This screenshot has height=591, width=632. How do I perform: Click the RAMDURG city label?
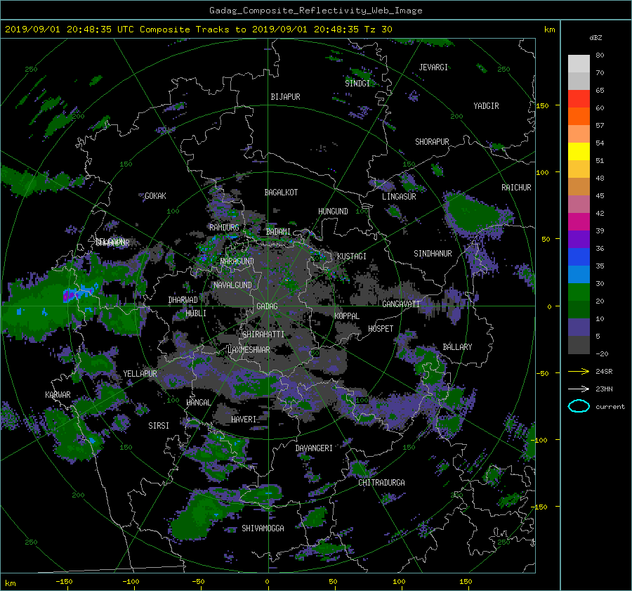(x=224, y=228)
